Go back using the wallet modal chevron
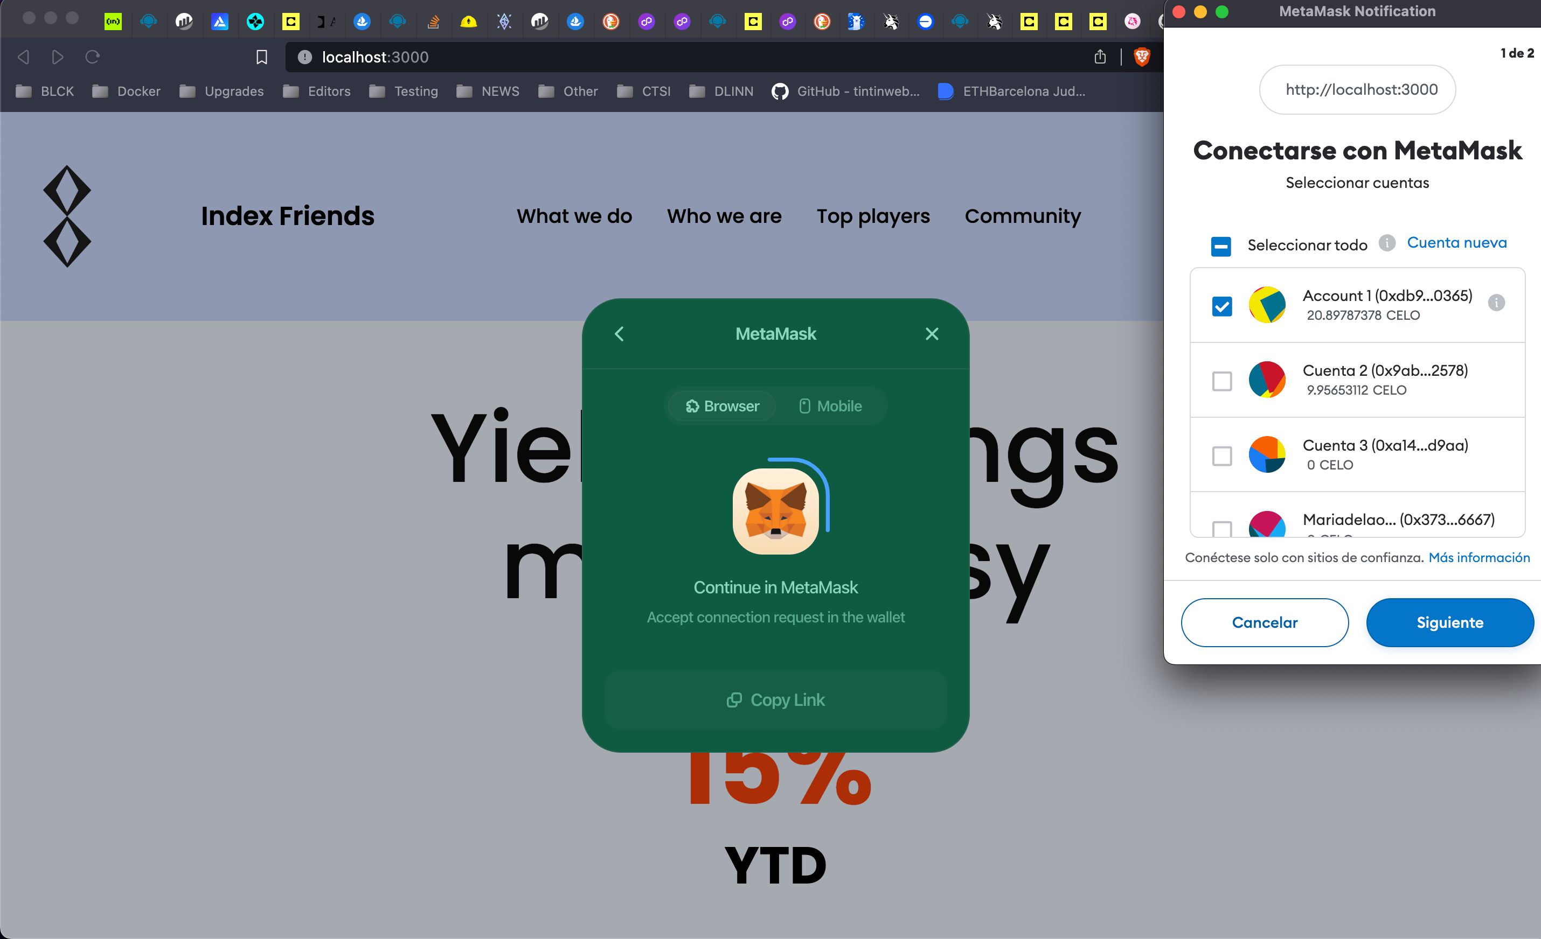This screenshot has width=1541, height=939. (619, 334)
